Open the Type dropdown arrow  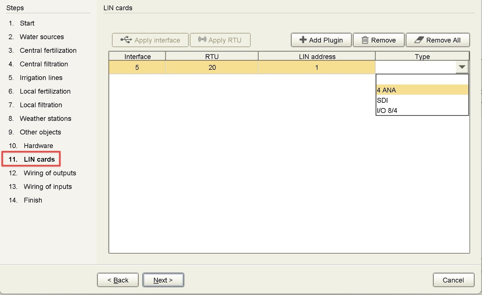click(462, 67)
